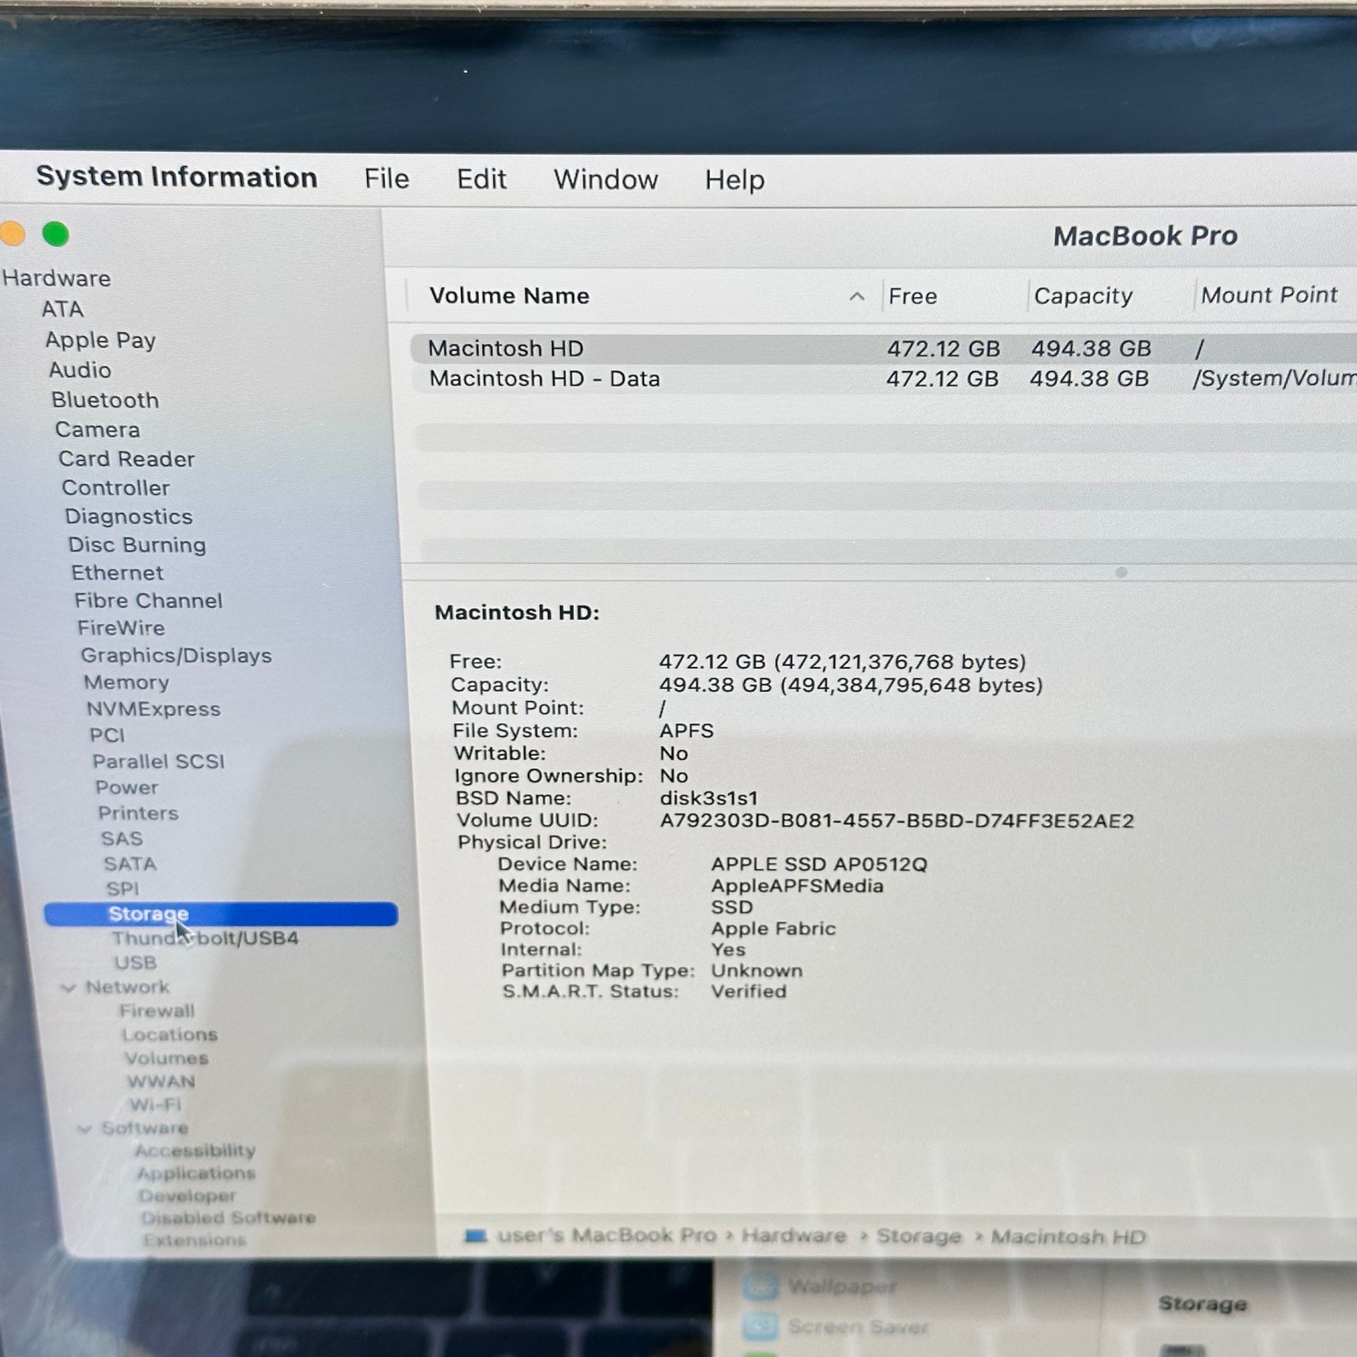Select Fibre Channel in the sidebar
Screen dimensions: 1357x1357
(149, 600)
